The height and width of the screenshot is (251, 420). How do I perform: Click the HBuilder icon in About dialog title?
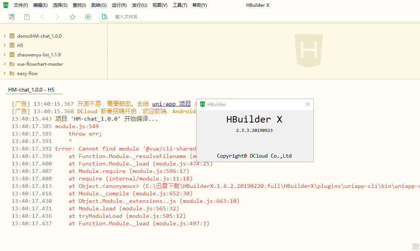pyautogui.click(x=203, y=104)
